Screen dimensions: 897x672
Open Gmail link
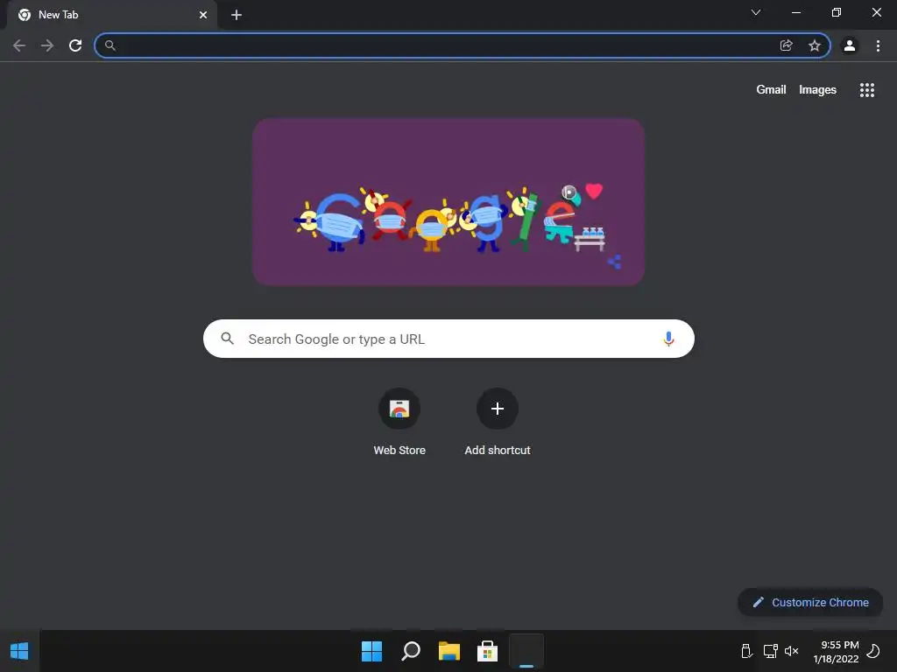[771, 90]
